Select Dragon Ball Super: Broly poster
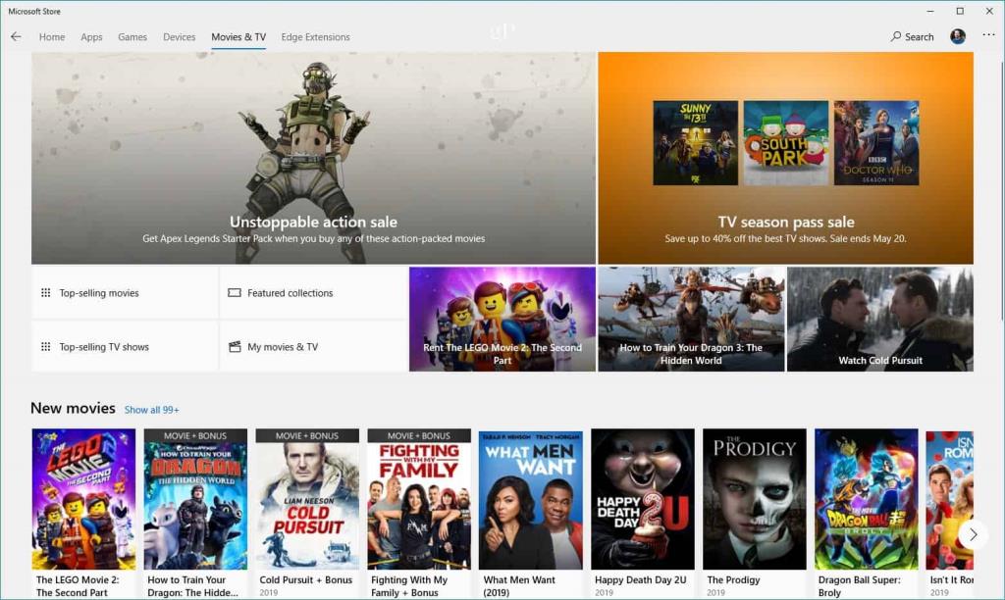Viewport: 1005px width, 600px height. [x=866, y=499]
